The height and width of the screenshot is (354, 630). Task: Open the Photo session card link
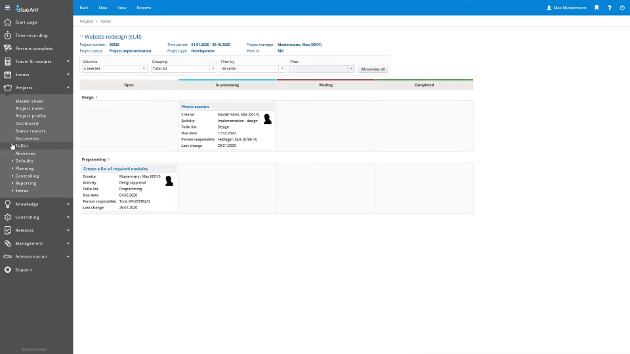(195, 107)
